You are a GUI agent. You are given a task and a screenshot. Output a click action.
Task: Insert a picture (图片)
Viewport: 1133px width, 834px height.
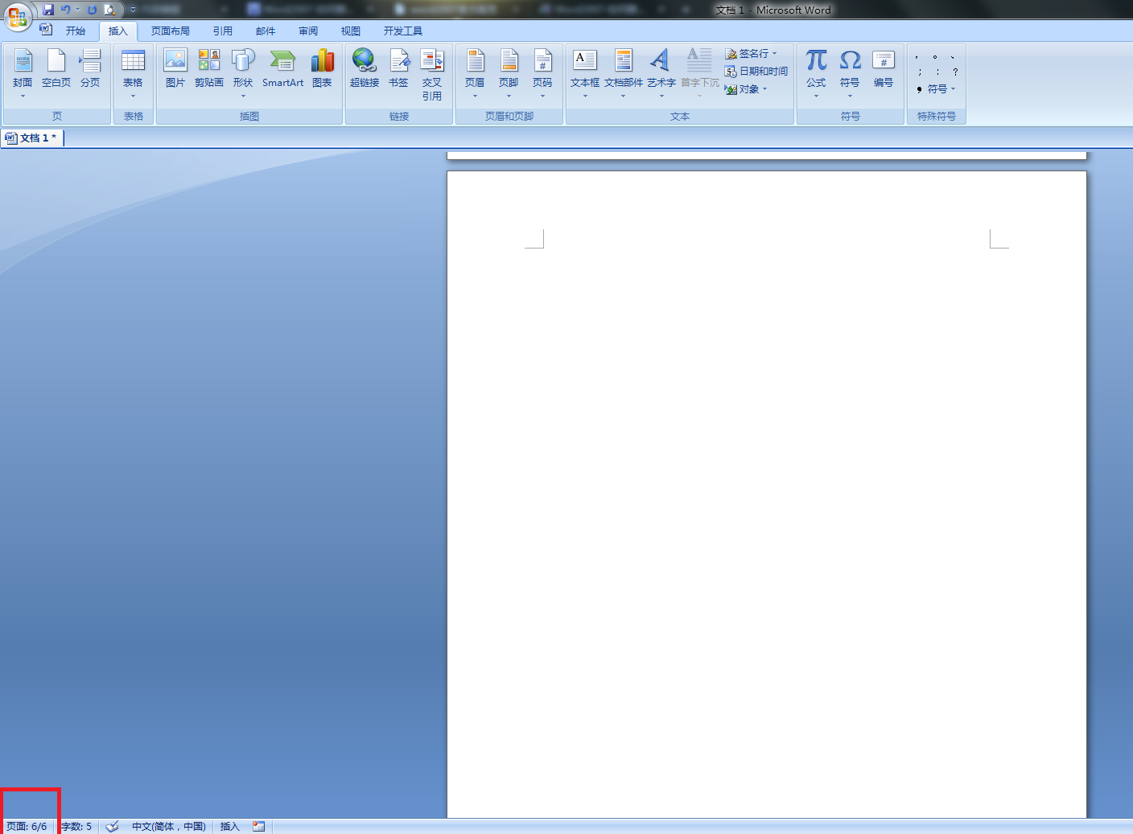click(175, 68)
